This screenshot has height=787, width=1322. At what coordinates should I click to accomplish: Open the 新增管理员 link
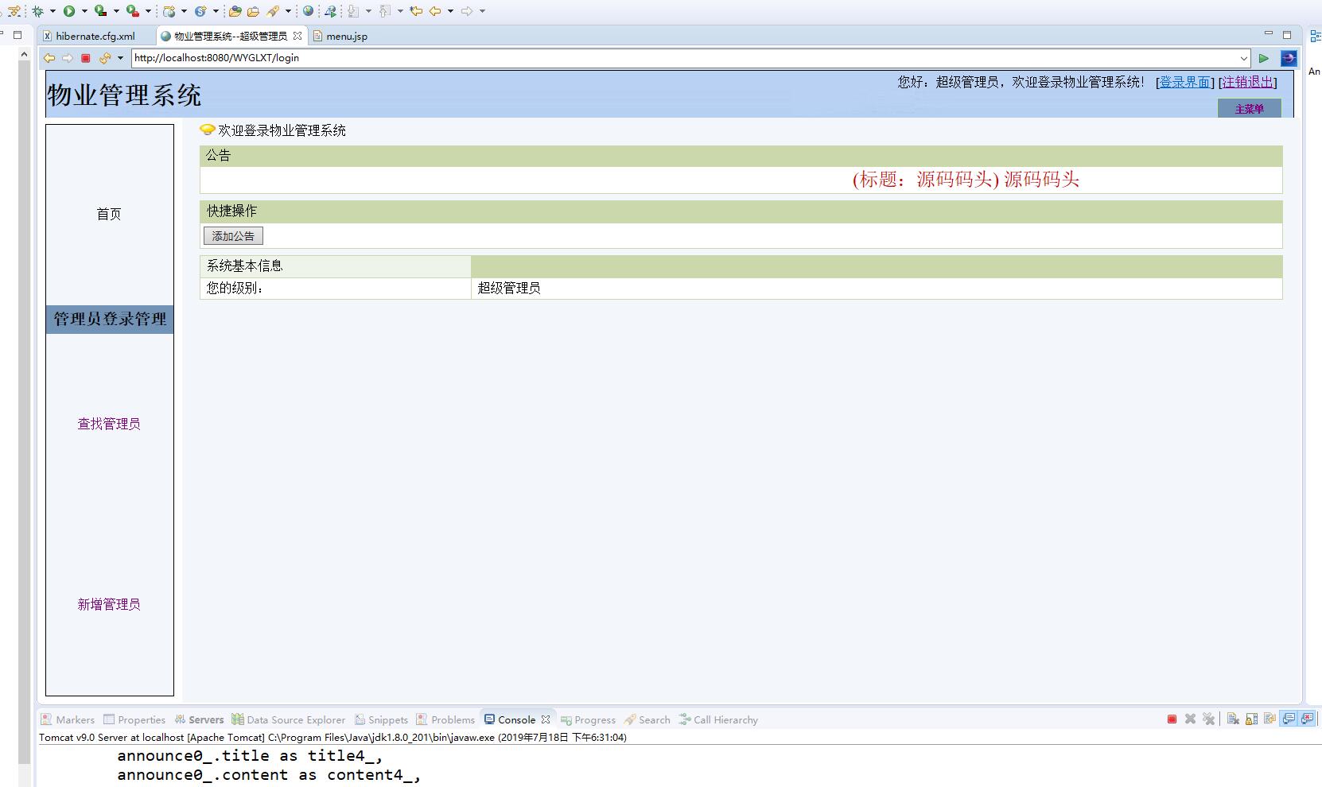(x=109, y=604)
